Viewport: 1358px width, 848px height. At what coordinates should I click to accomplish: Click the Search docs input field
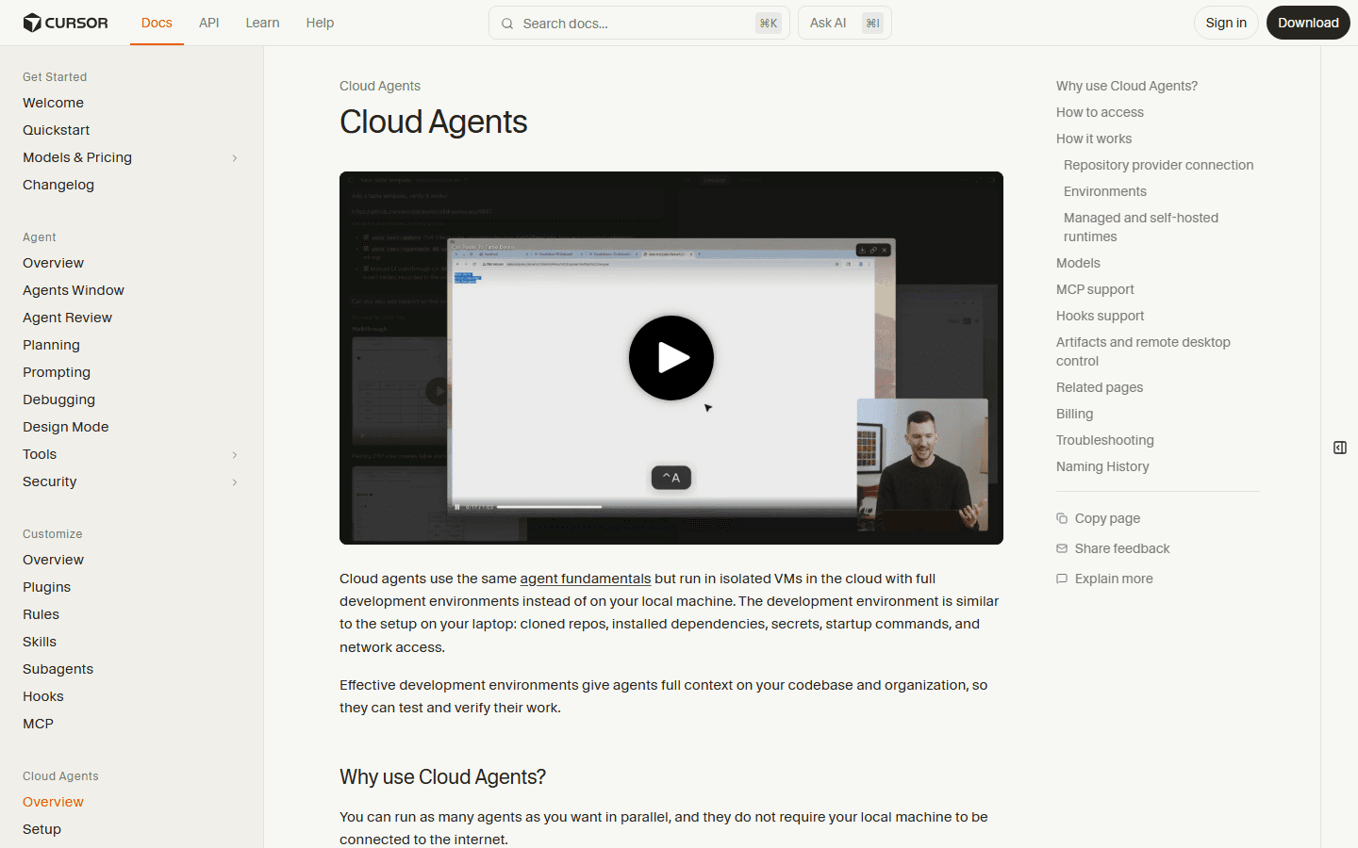(x=638, y=24)
